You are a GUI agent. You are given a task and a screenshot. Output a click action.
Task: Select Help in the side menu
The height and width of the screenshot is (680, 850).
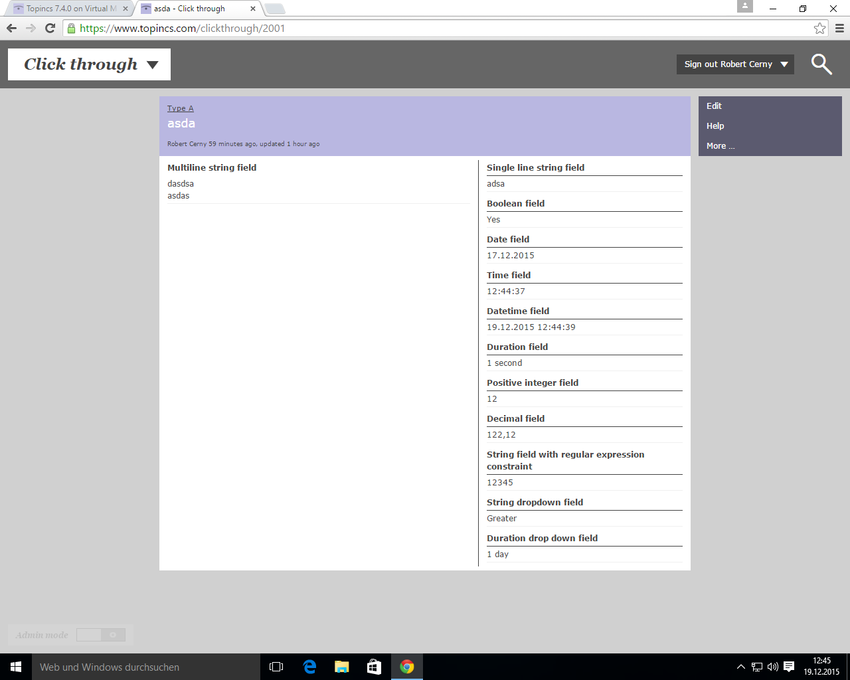715,126
